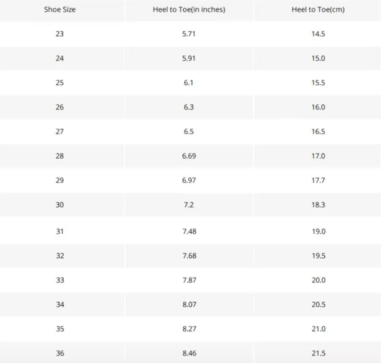Select shoe size 29 row label
Screen dimensions: 381x363
[x=60, y=180]
